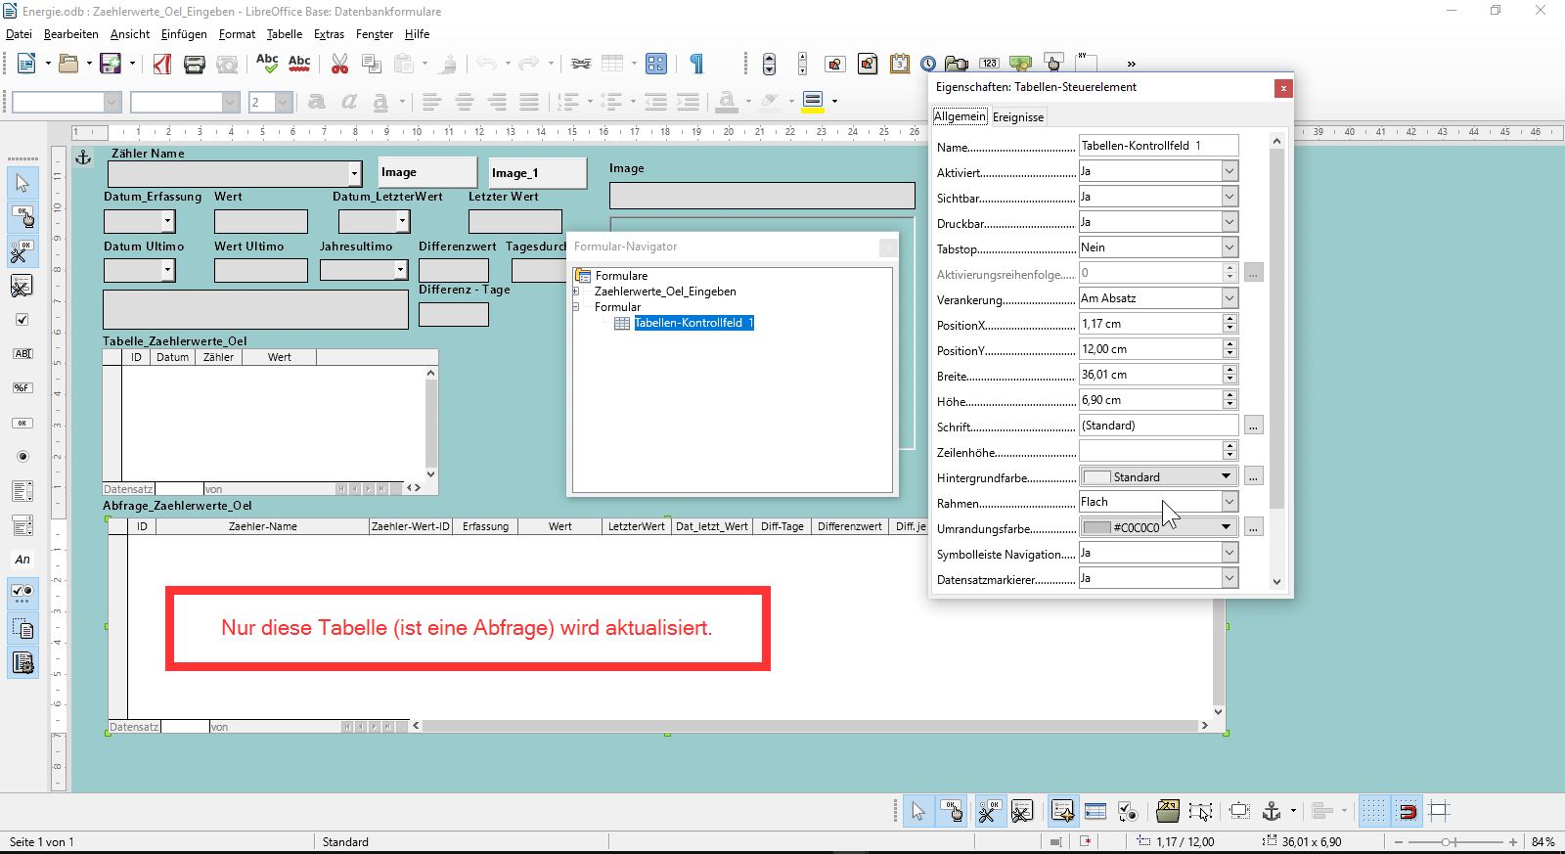Open Form Navigator icon in bottom toolbar

coord(1062,811)
